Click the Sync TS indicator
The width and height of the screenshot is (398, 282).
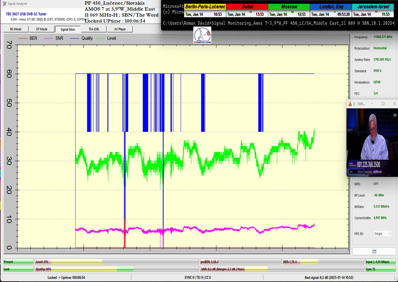tap(380, 269)
